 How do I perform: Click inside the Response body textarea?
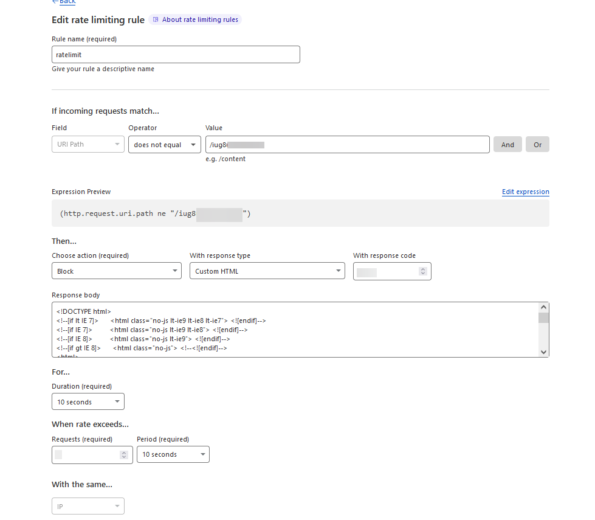click(294, 330)
